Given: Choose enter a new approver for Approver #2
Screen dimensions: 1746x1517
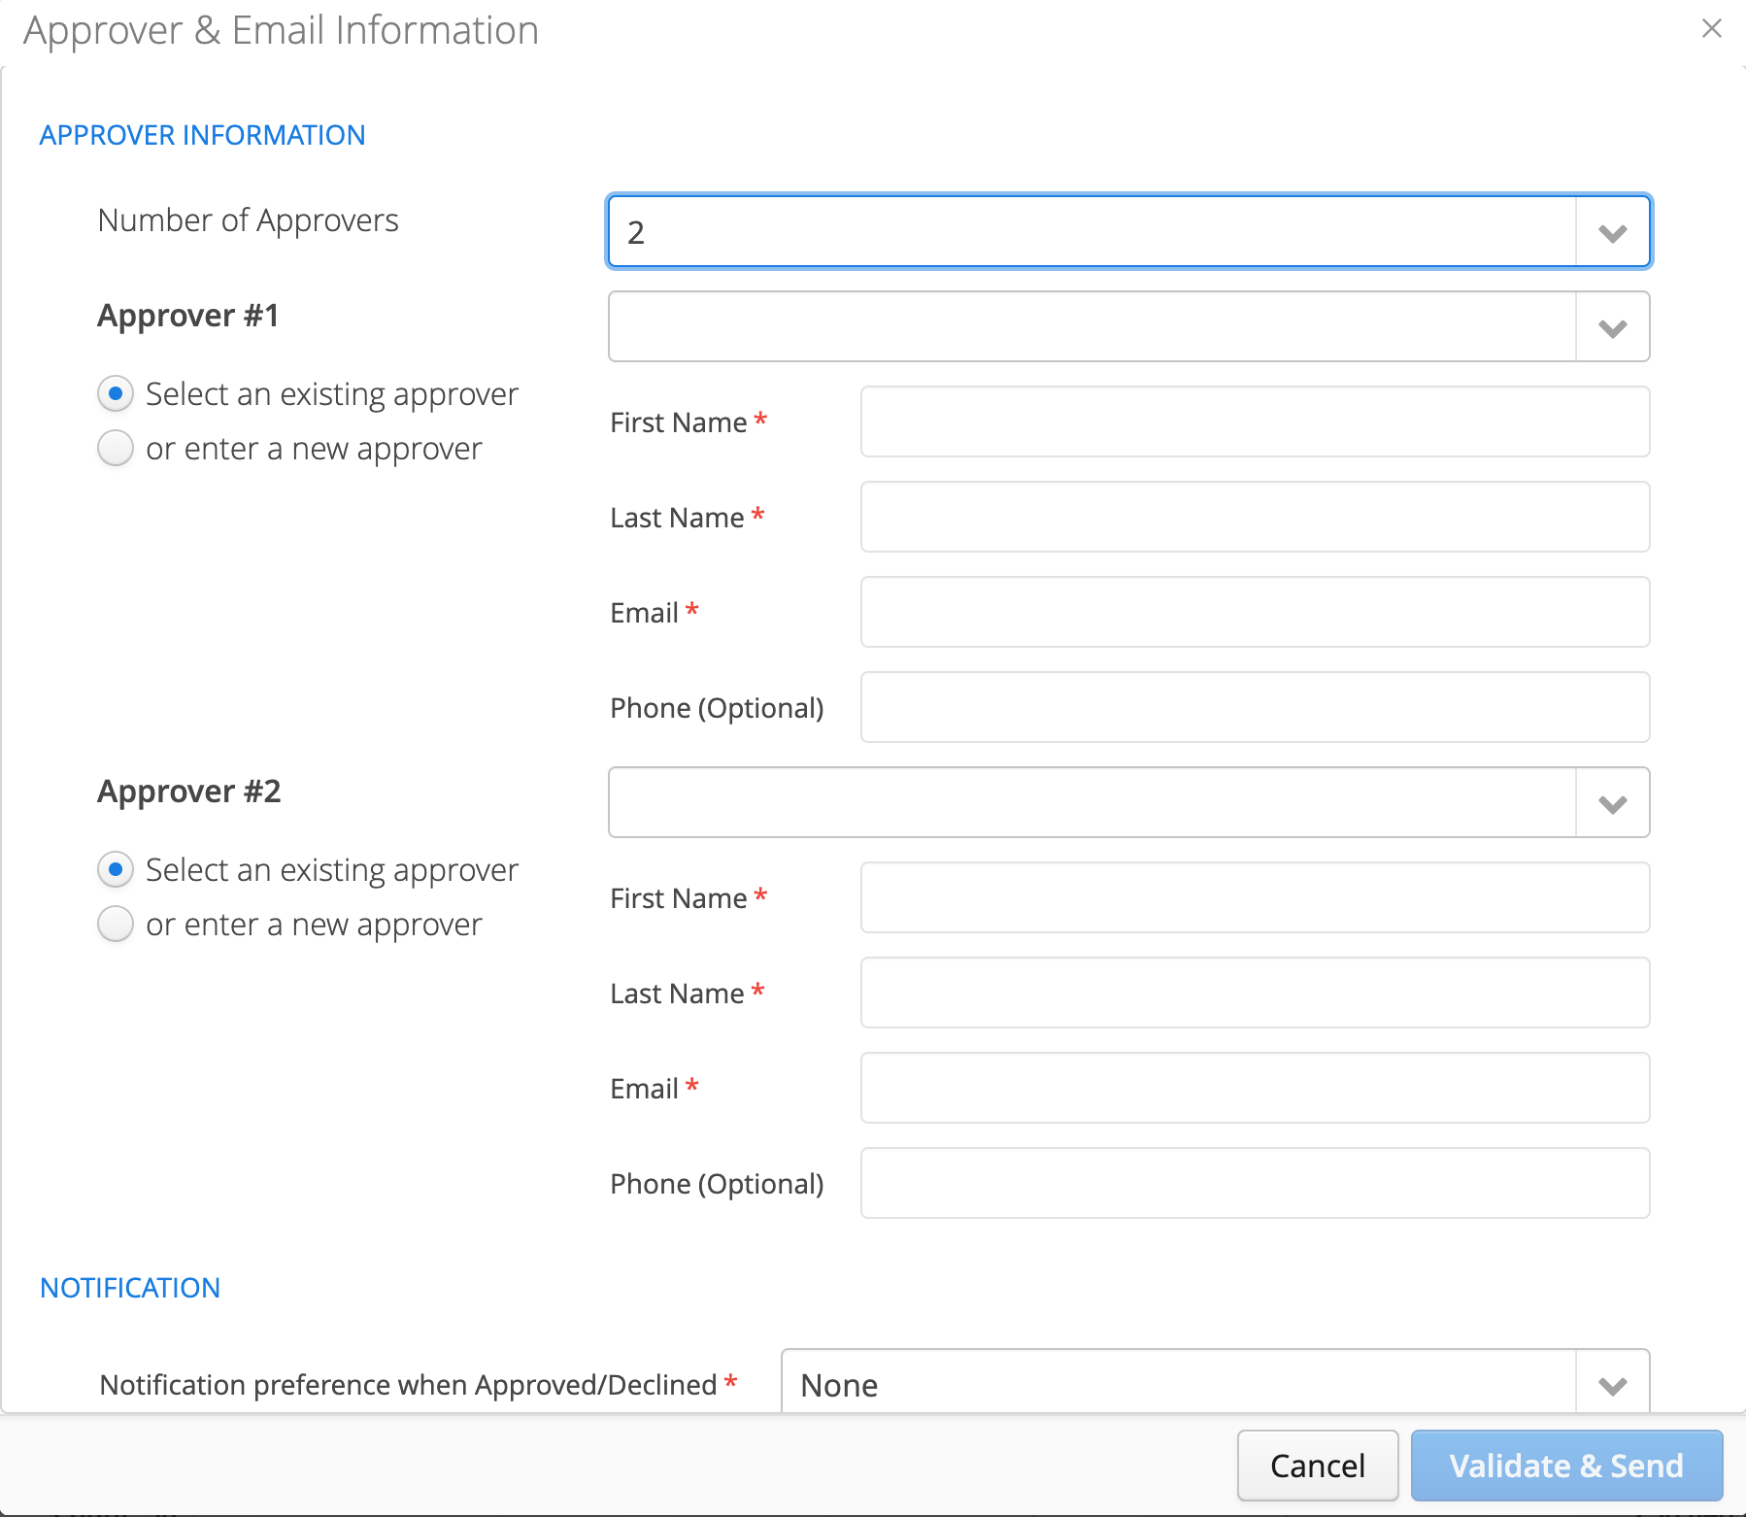Looking at the screenshot, I should 116,924.
